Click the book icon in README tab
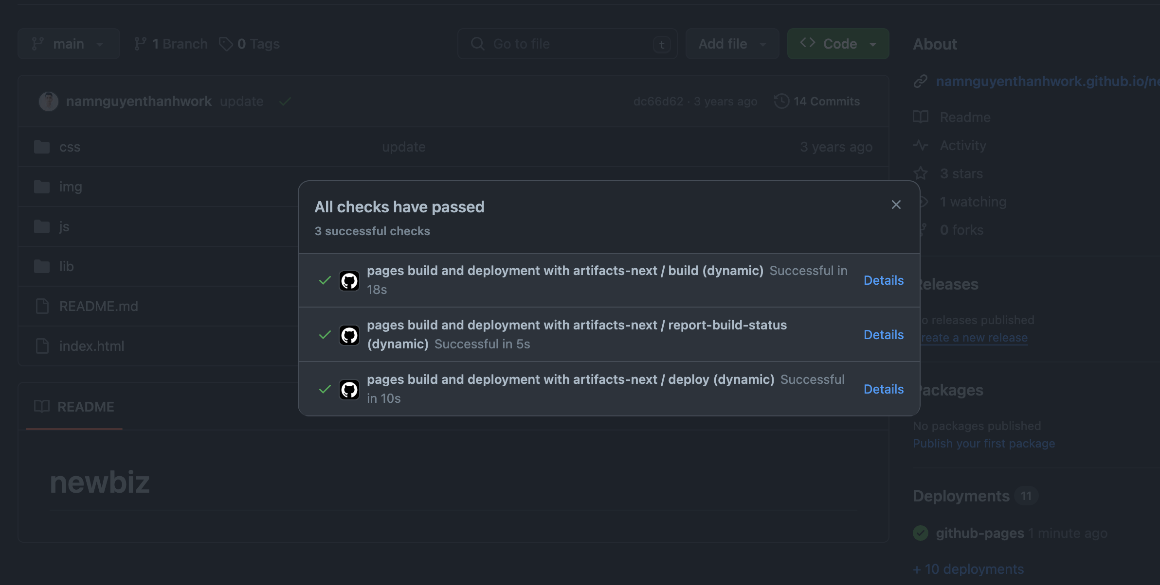This screenshot has height=585, width=1160. (42, 406)
